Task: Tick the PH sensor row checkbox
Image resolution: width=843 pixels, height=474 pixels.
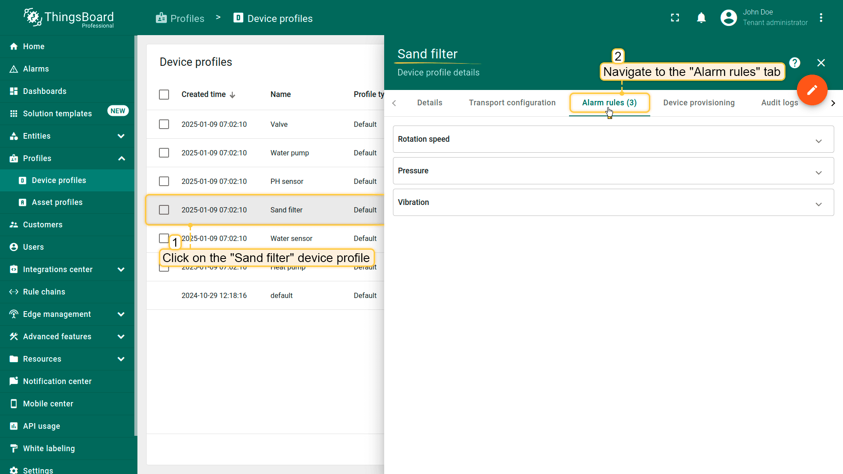Action: coord(164,181)
